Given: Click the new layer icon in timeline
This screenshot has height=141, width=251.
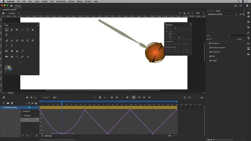Looking at the screenshot, I should coord(4,103).
